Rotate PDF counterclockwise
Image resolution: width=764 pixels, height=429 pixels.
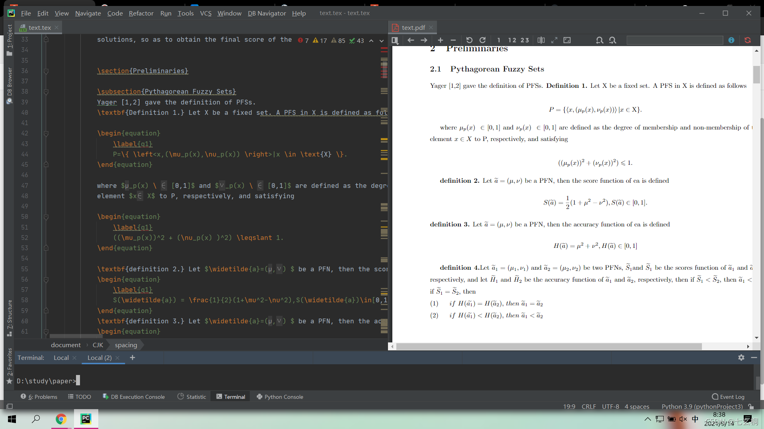click(469, 40)
